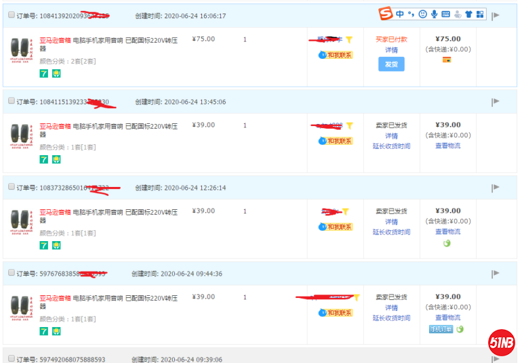Open the Sogou emoji smiley panel
The image size is (522, 363).
click(422, 14)
